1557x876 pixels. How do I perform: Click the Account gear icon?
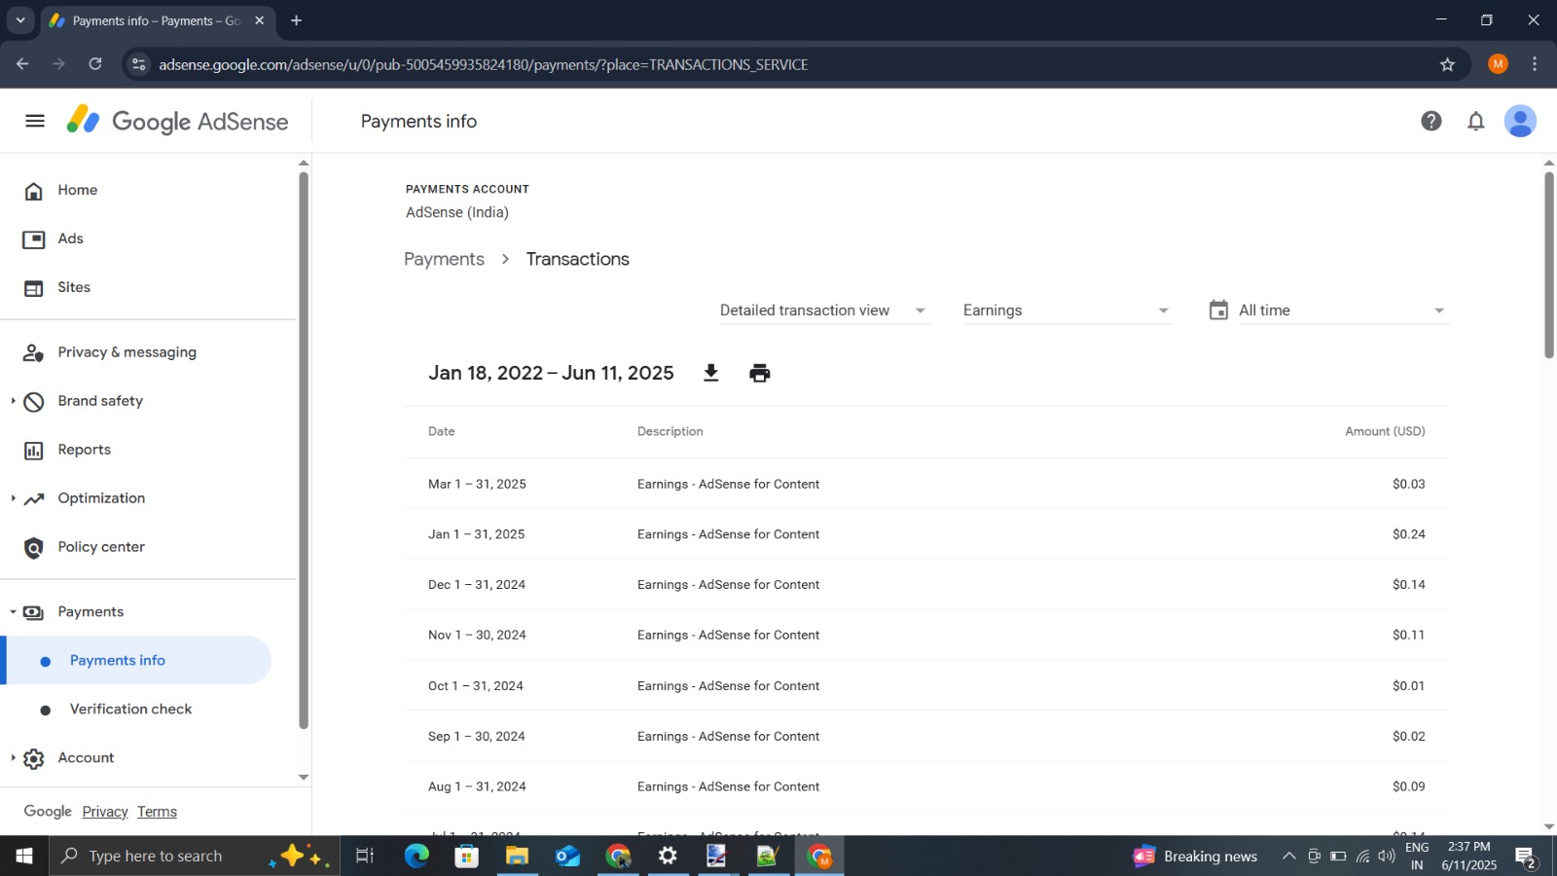[x=34, y=758]
